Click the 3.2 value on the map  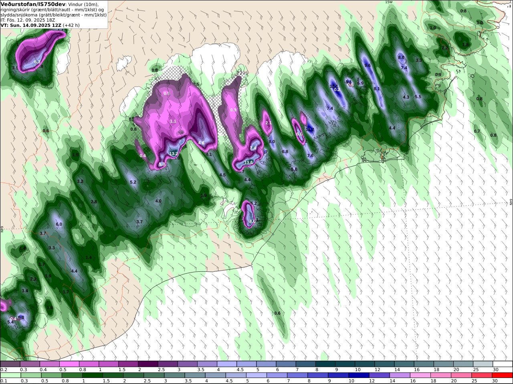[80, 181]
